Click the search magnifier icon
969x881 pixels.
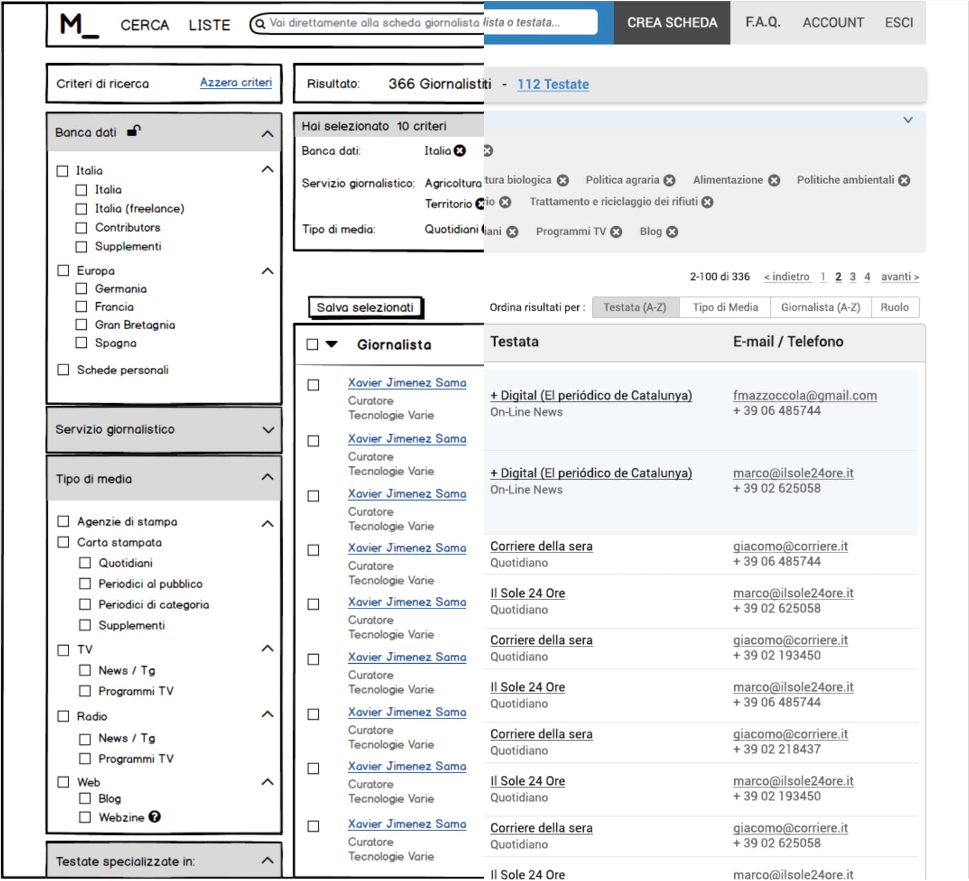pos(260,24)
